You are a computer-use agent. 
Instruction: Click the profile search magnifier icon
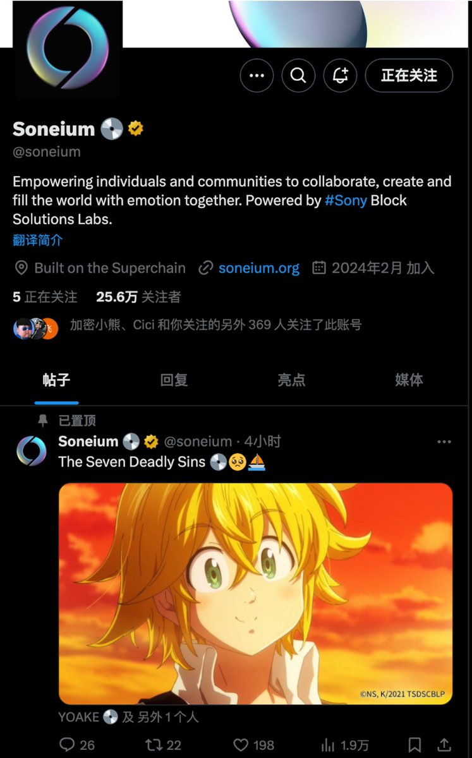point(298,76)
